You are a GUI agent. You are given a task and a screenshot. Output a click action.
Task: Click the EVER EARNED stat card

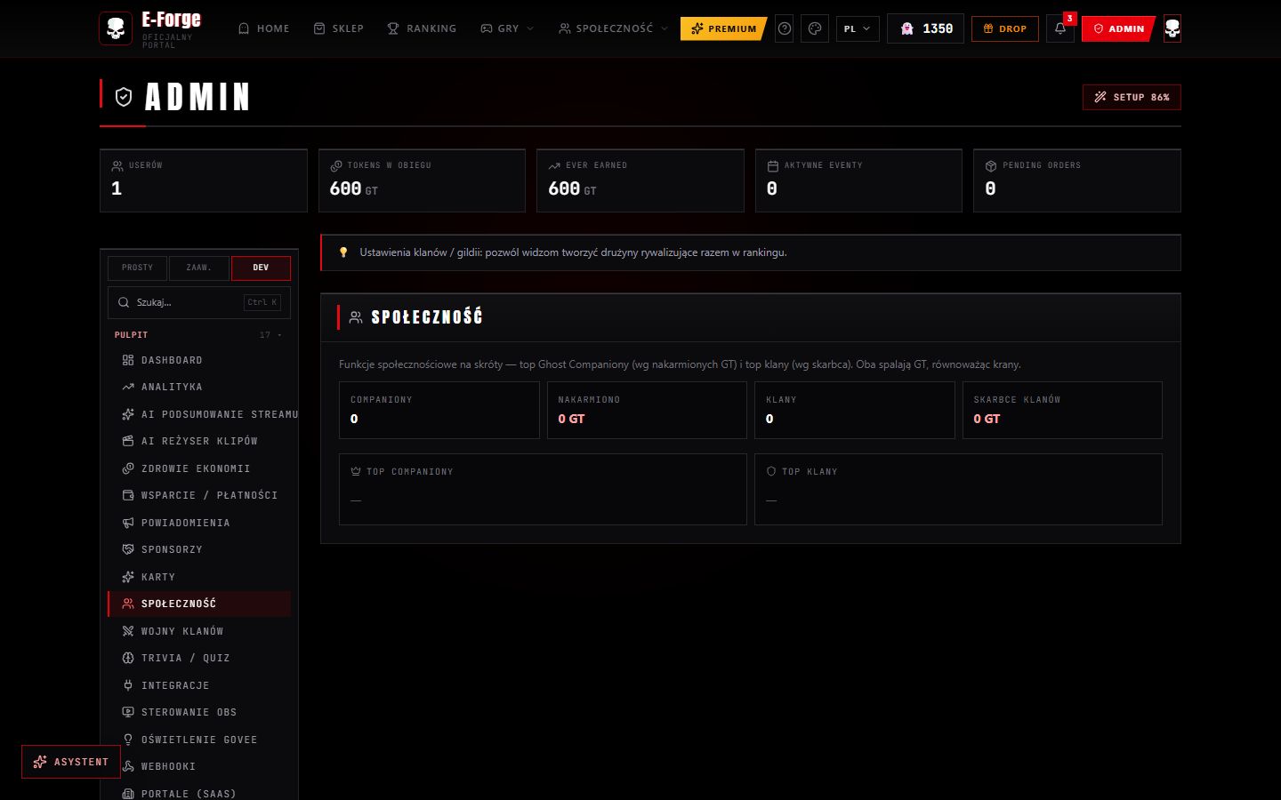tap(640, 180)
